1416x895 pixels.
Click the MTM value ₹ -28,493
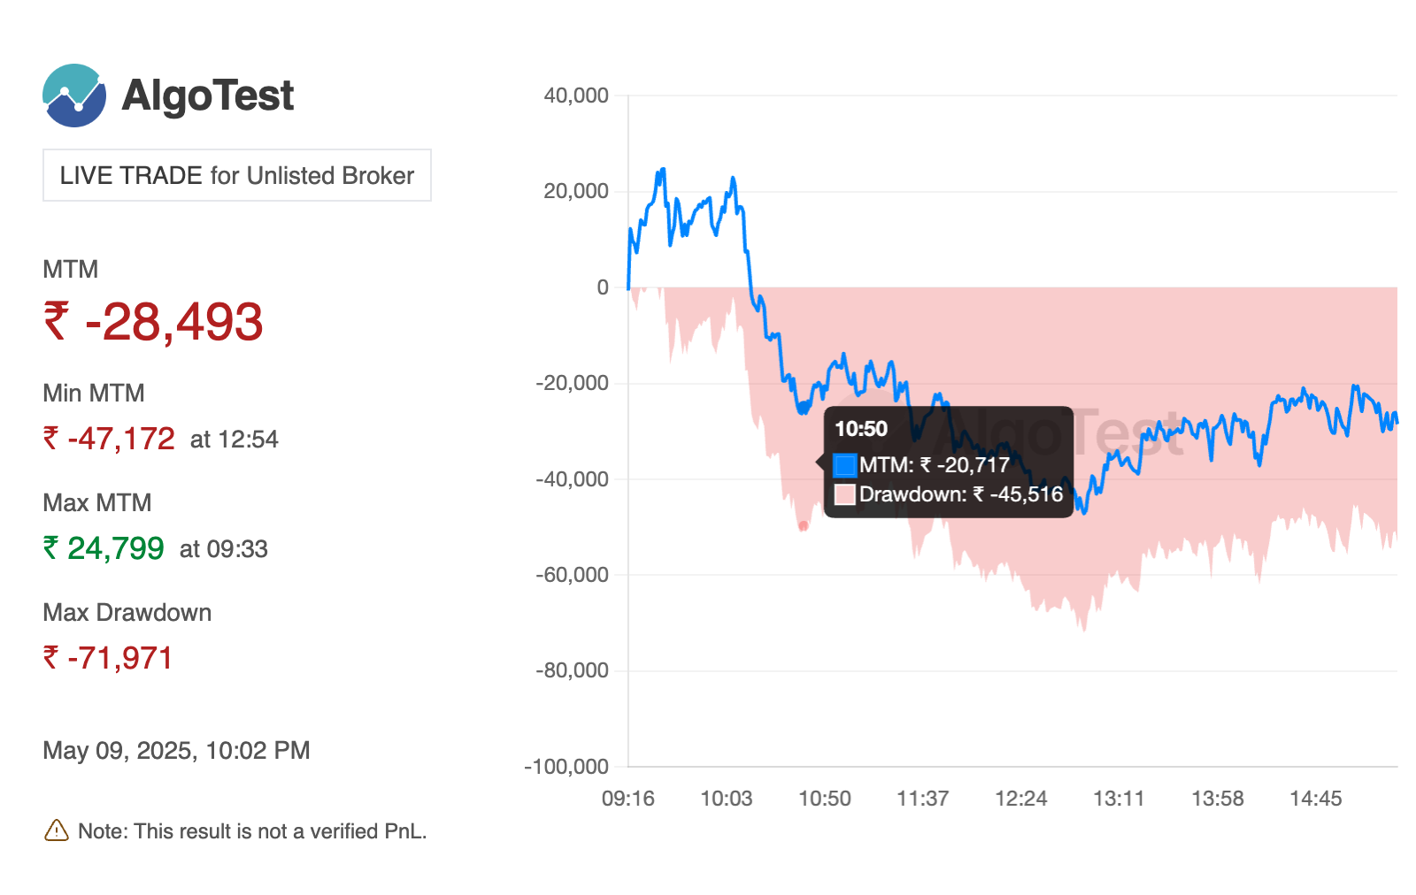pos(153,322)
